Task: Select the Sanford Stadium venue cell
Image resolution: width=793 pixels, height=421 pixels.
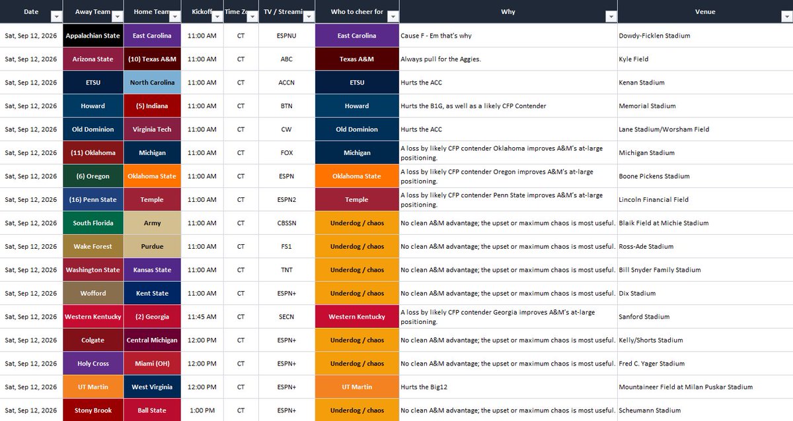Action: coord(705,317)
